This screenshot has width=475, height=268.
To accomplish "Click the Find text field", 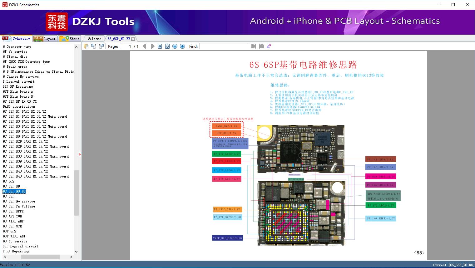I will coord(225,46).
